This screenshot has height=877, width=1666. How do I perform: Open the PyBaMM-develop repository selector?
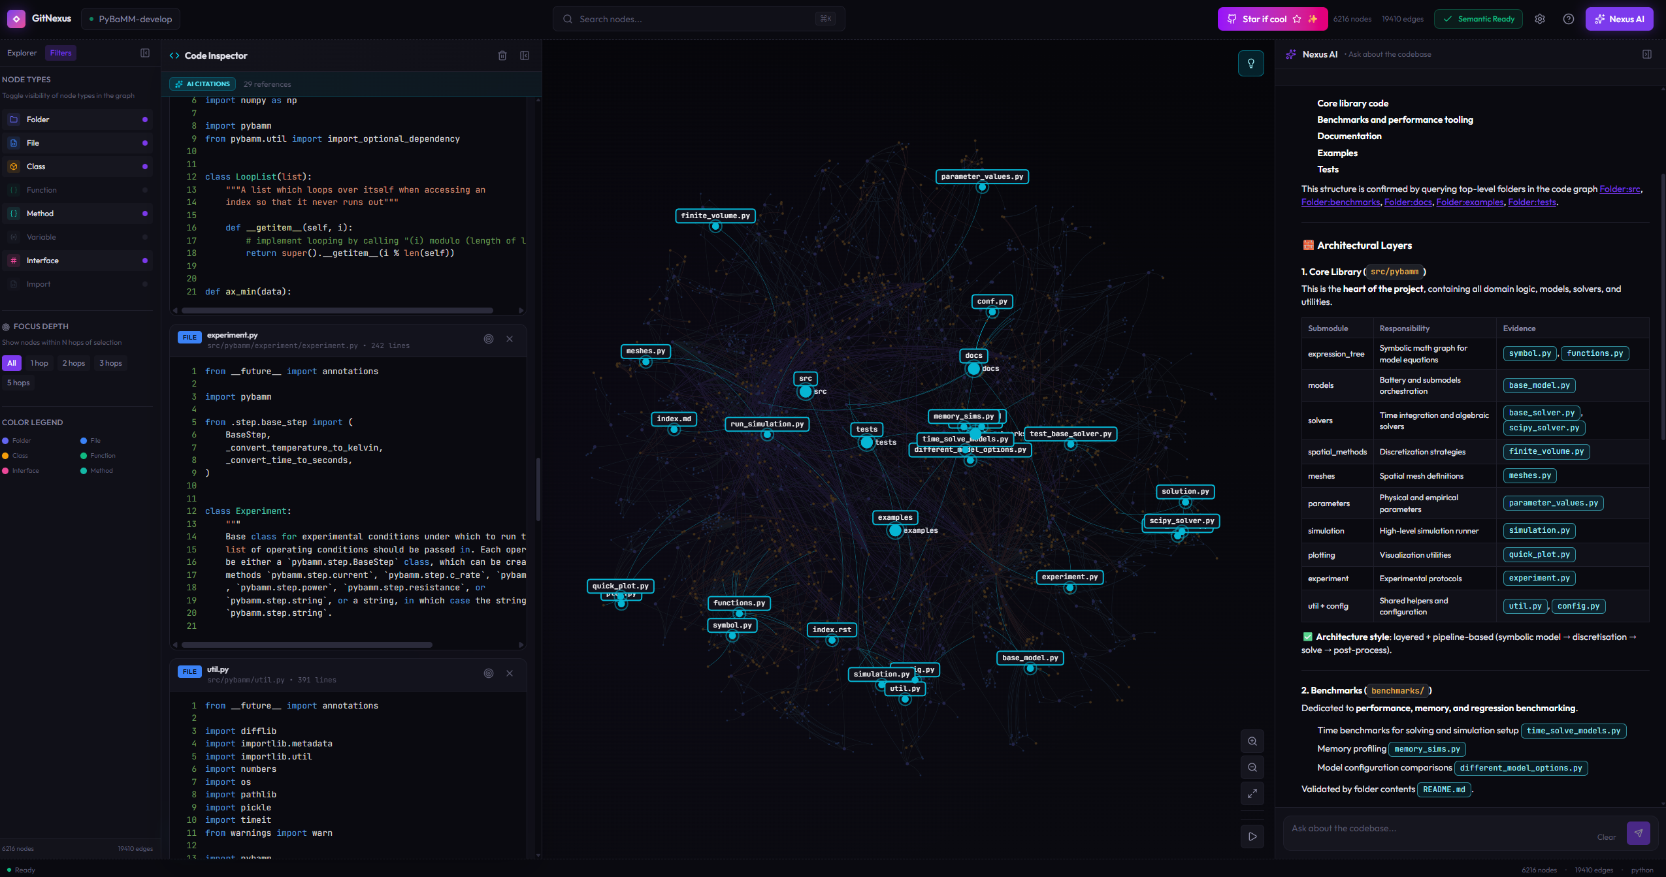click(x=130, y=19)
